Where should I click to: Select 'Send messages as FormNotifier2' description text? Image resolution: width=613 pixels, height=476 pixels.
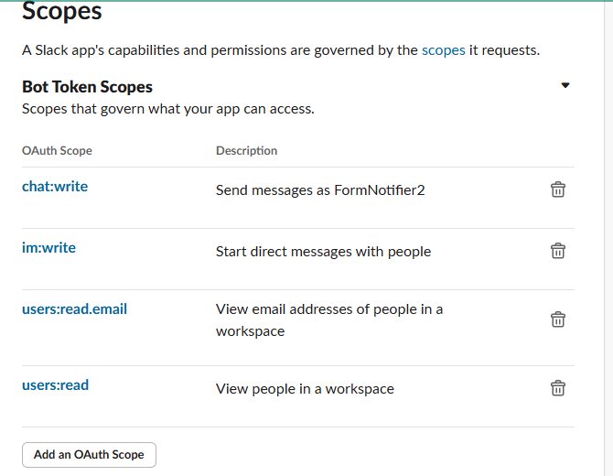click(320, 190)
